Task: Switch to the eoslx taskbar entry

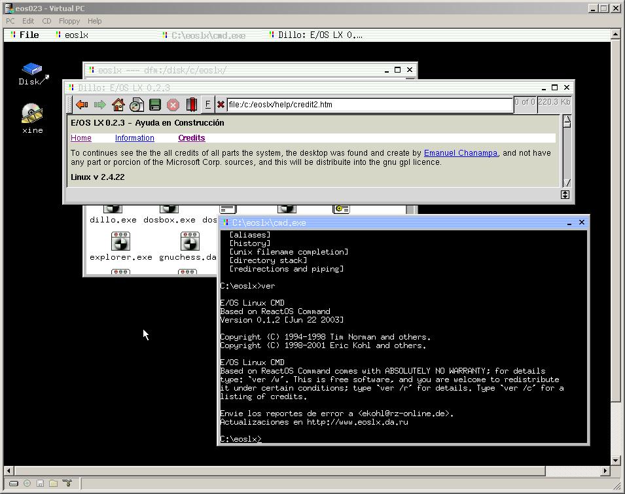Action: (x=72, y=35)
